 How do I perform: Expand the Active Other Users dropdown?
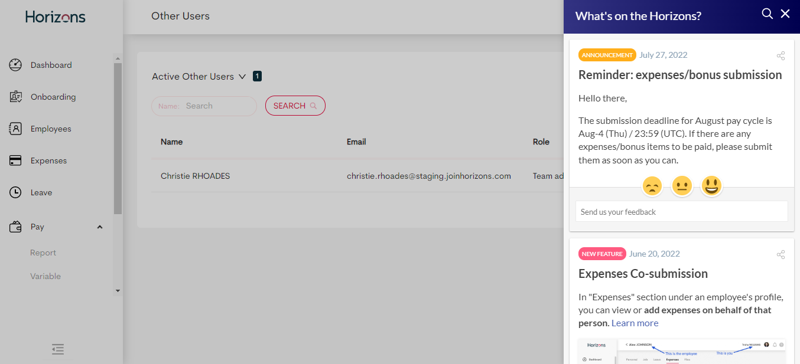242,77
